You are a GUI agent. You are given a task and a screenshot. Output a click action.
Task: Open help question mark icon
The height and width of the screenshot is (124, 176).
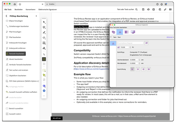(157, 4)
